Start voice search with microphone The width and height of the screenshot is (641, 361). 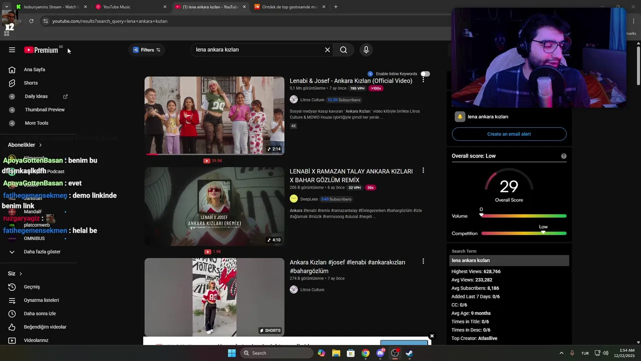coord(366,50)
